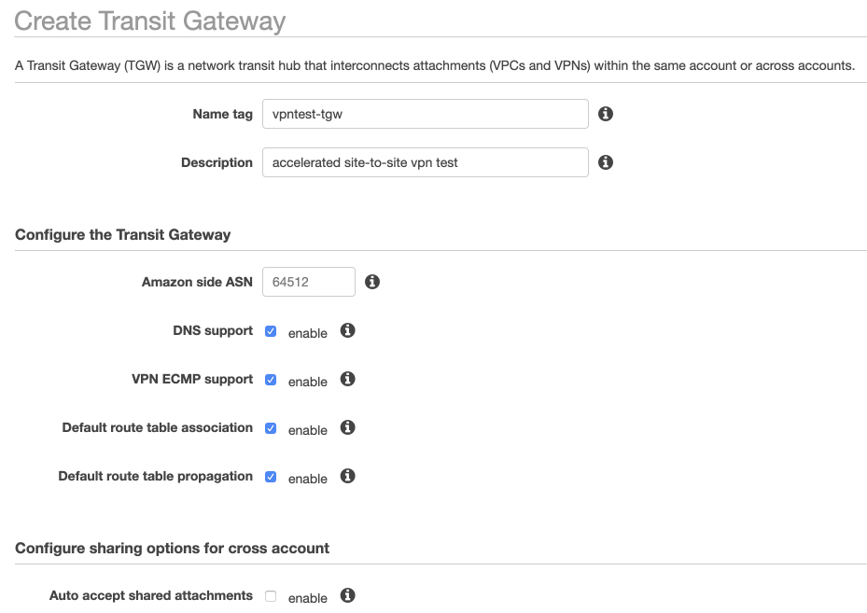Select the Amazon side ASN input box
Screen dimensions: 867x613
[x=308, y=282]
